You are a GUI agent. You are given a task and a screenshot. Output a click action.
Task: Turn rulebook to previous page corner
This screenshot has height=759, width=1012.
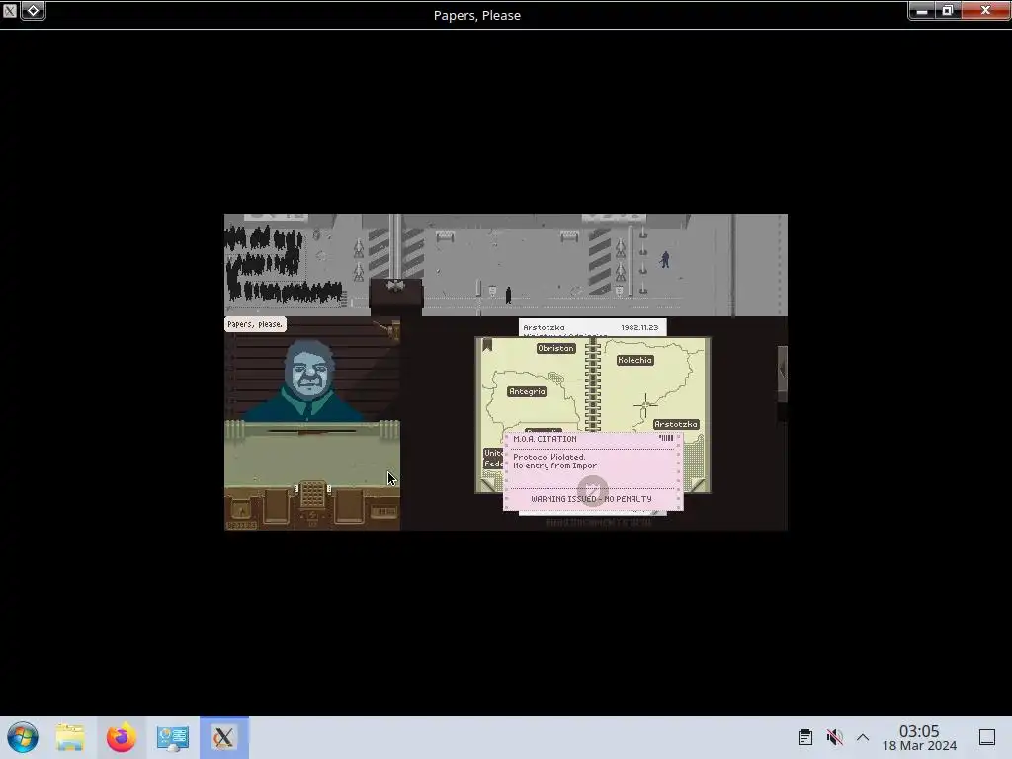[490, 484]
